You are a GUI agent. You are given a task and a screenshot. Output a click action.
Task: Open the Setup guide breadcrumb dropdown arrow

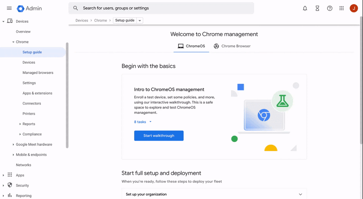point(140,21)
